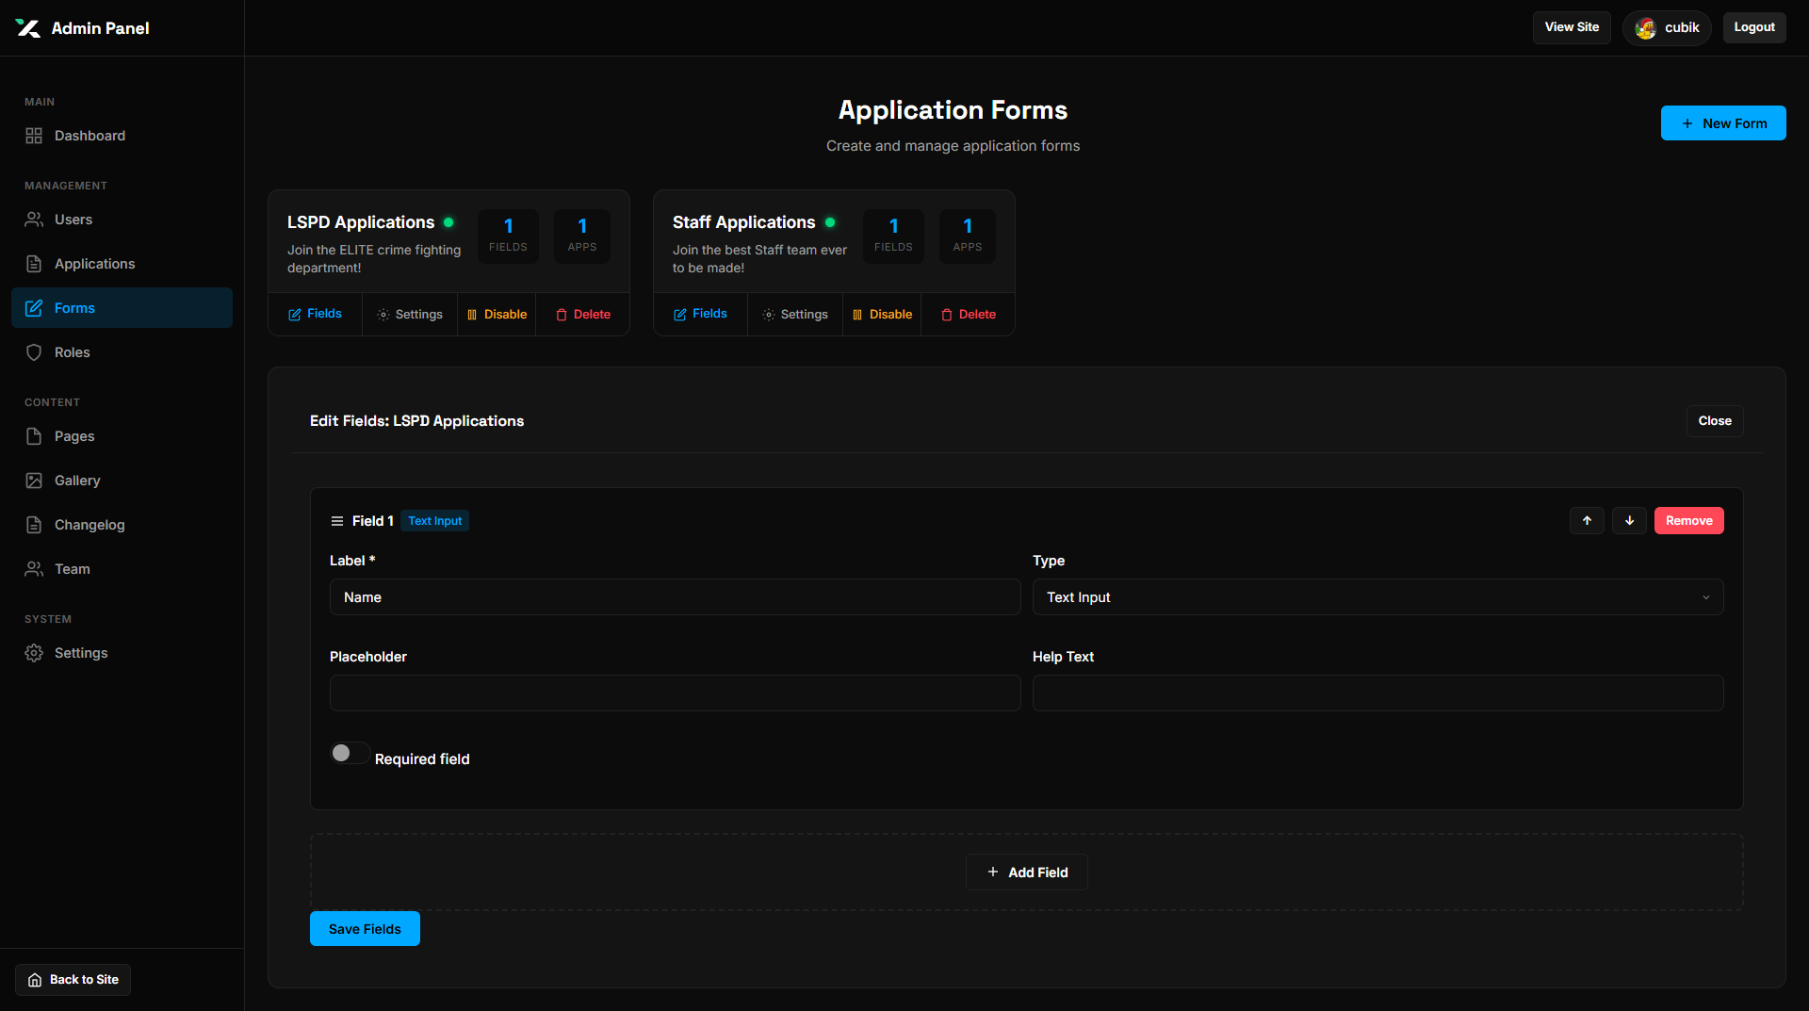Open Pages under Content
Image resolution: width=1809 pixels, height=1011 pixels.
click(x=122, y=436)
